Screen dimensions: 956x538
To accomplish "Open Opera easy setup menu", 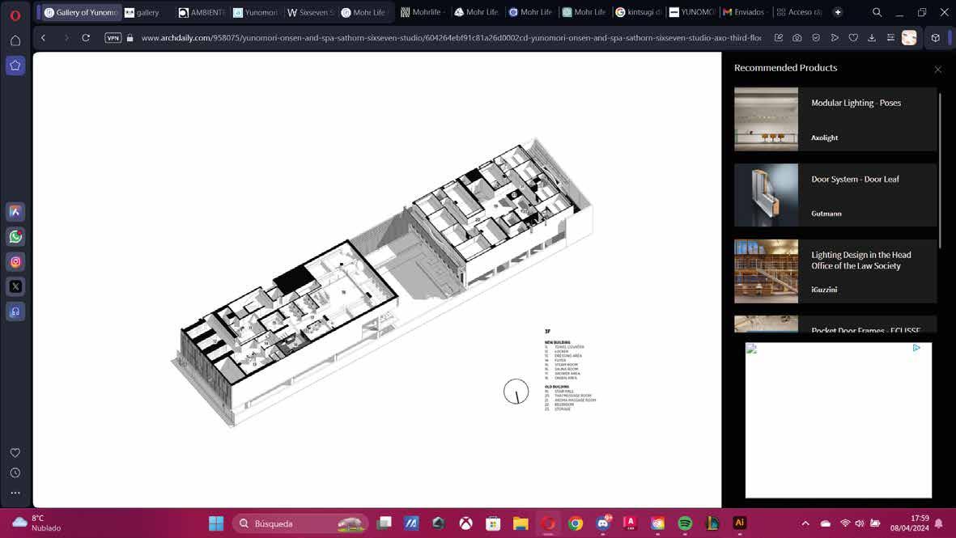I will click(x=890, y=38).
